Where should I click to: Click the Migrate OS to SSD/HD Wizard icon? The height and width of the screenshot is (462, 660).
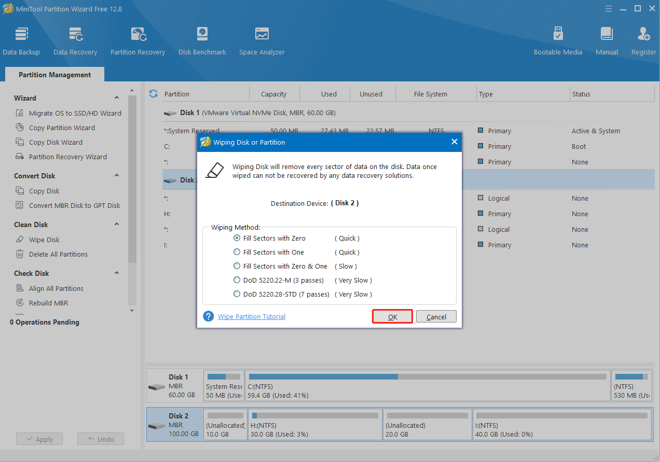click(20, 113)
